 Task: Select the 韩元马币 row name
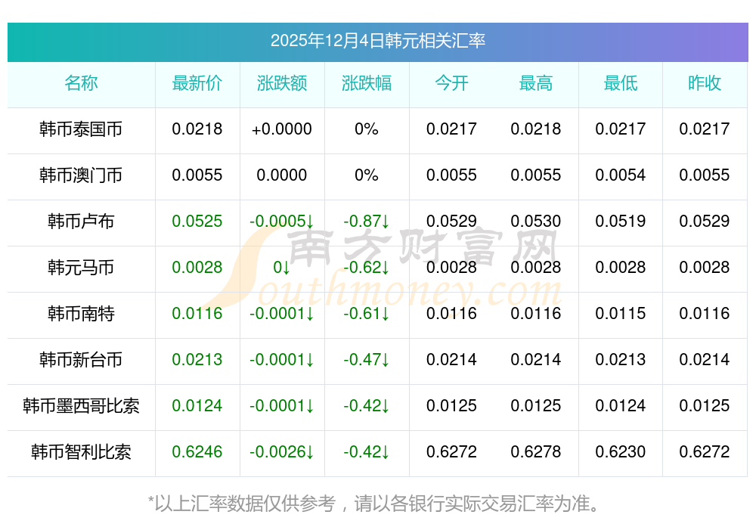point(81,268)
